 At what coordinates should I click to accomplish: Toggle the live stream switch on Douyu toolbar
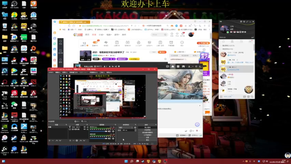(x=95, y=42)
